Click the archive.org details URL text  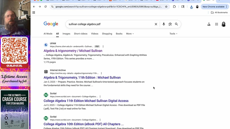[74, 73]
